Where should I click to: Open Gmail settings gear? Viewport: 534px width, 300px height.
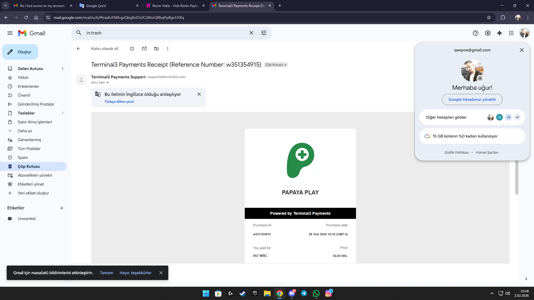tap(488, 33)
